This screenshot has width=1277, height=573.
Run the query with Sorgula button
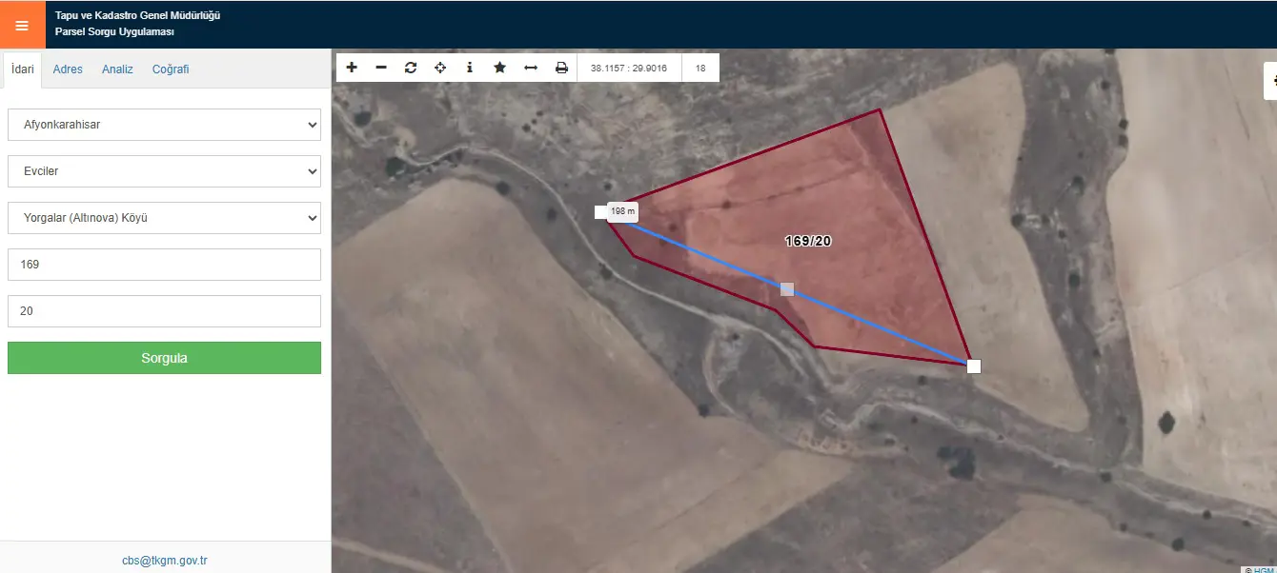pyautogui.click(x=164, y=358)
